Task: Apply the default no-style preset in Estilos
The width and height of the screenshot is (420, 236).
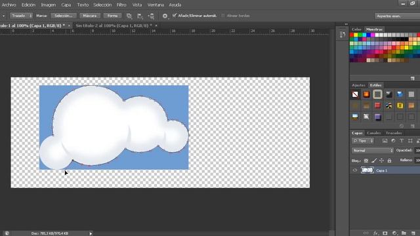Action: click(355, 94)
